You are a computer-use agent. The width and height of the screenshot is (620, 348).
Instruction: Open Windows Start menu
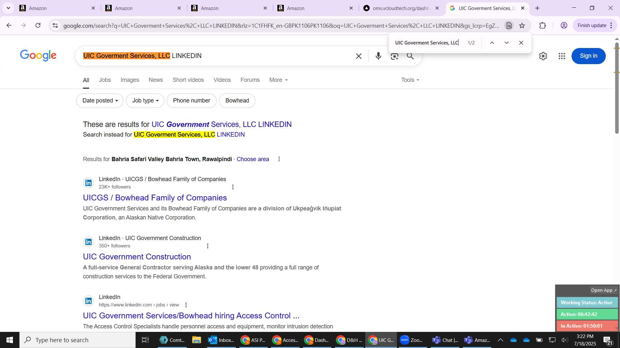pyautogui.click(x=10, y=340)
